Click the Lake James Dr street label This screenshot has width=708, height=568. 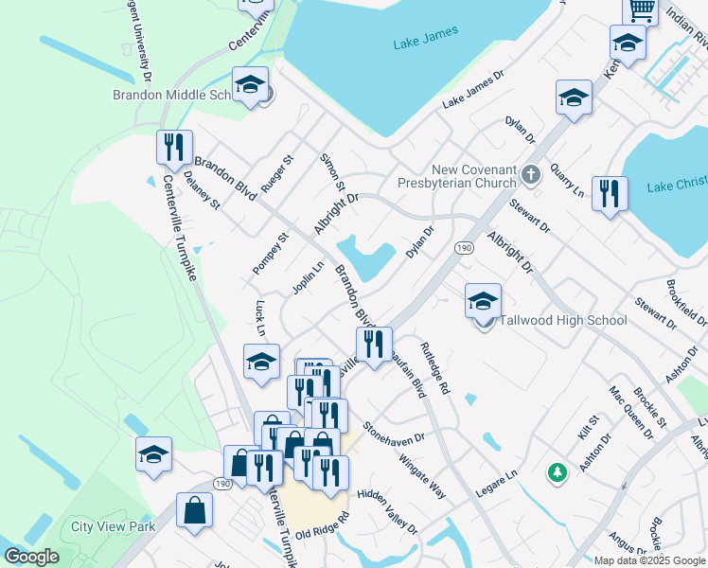pyautogui.click(x=473, y=89)
